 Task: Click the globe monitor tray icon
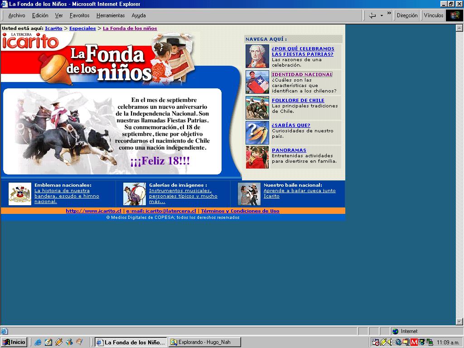[421, 343]
